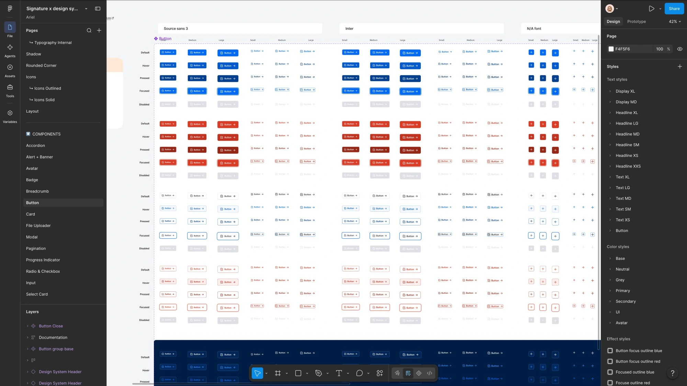687x386 pixels.
Task: Open the help question mark button
Action: [x=673, y=373]
